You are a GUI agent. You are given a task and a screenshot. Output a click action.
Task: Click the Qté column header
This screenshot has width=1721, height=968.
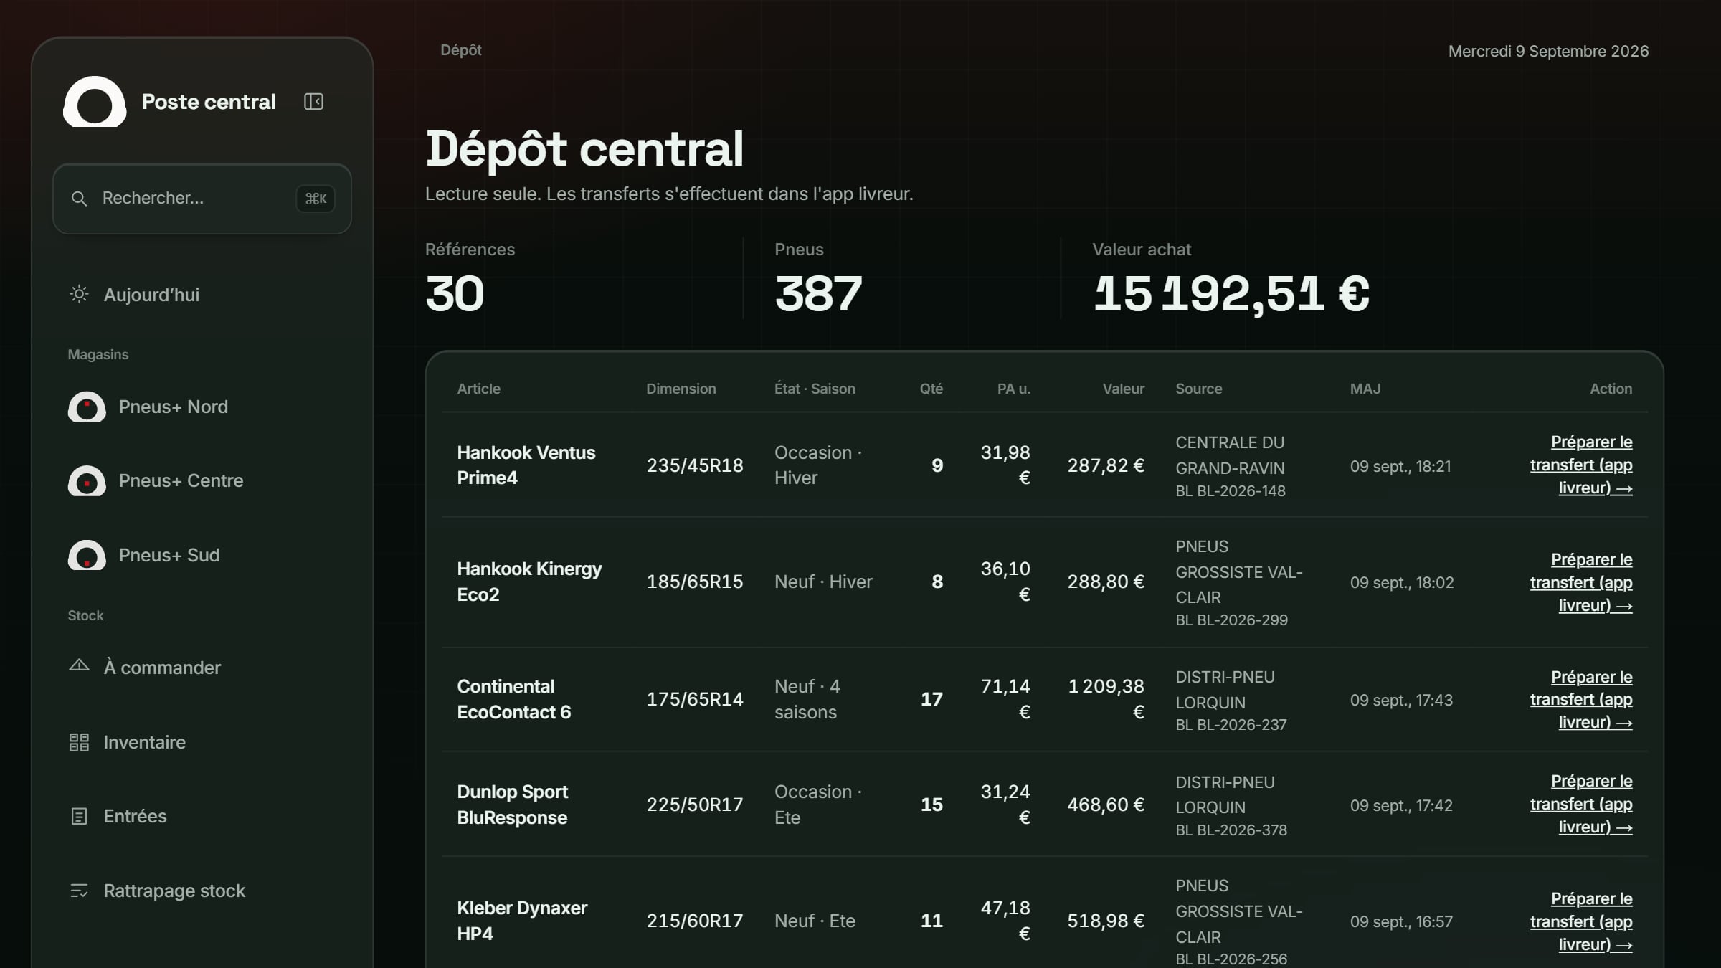point(931,389)
